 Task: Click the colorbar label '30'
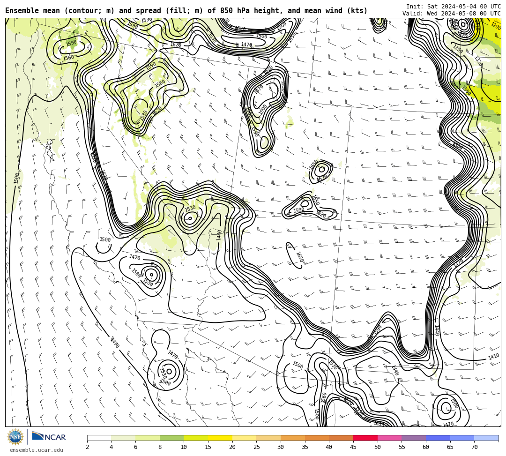(x=281, y=447)
